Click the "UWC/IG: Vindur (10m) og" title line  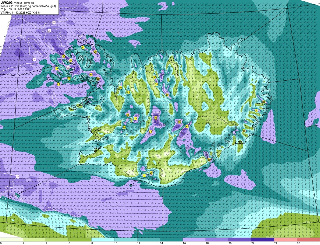17,3
